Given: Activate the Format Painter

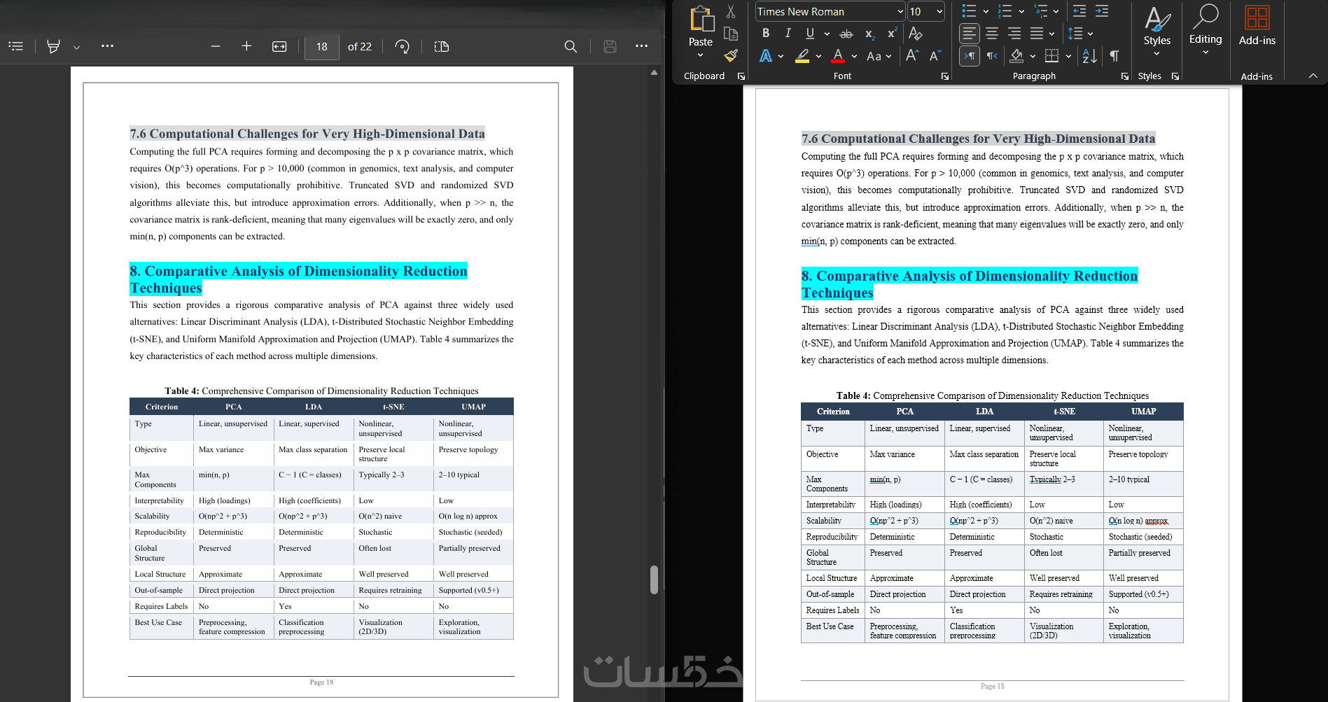Looking at the screenshot, I should tap(731, 55).
